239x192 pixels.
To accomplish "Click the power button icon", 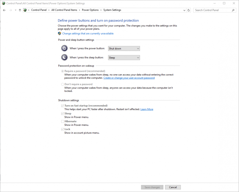I will (64, 48).
